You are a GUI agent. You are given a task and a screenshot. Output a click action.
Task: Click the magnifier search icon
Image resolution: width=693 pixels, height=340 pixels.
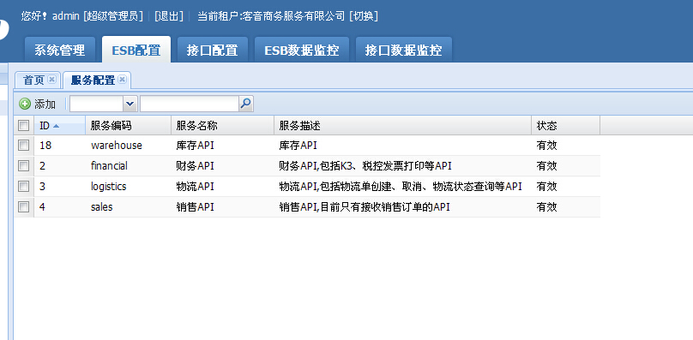point(246,104)
